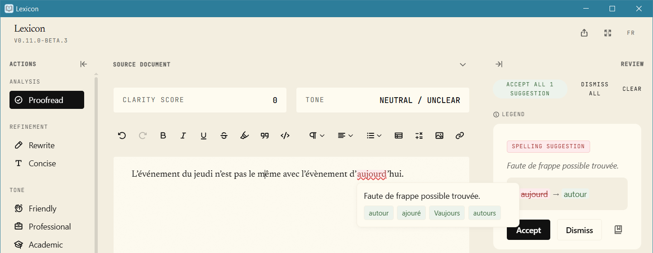This screenshot has width=653, height=253.
Task: Click Clear in the Review panel
Action: 632,89
